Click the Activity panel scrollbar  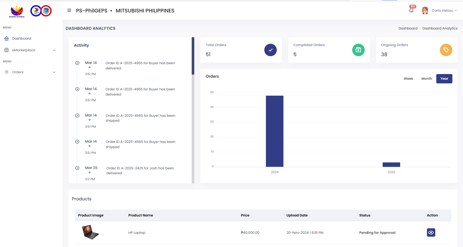point(193,56)
